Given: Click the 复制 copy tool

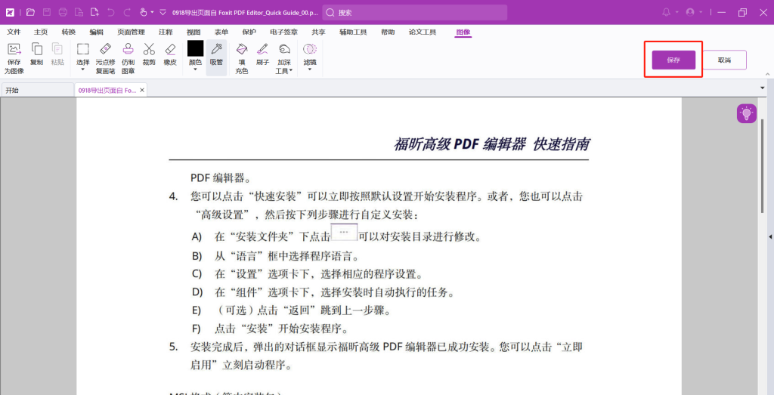Looking at the screenshot, I should [36, 54].
